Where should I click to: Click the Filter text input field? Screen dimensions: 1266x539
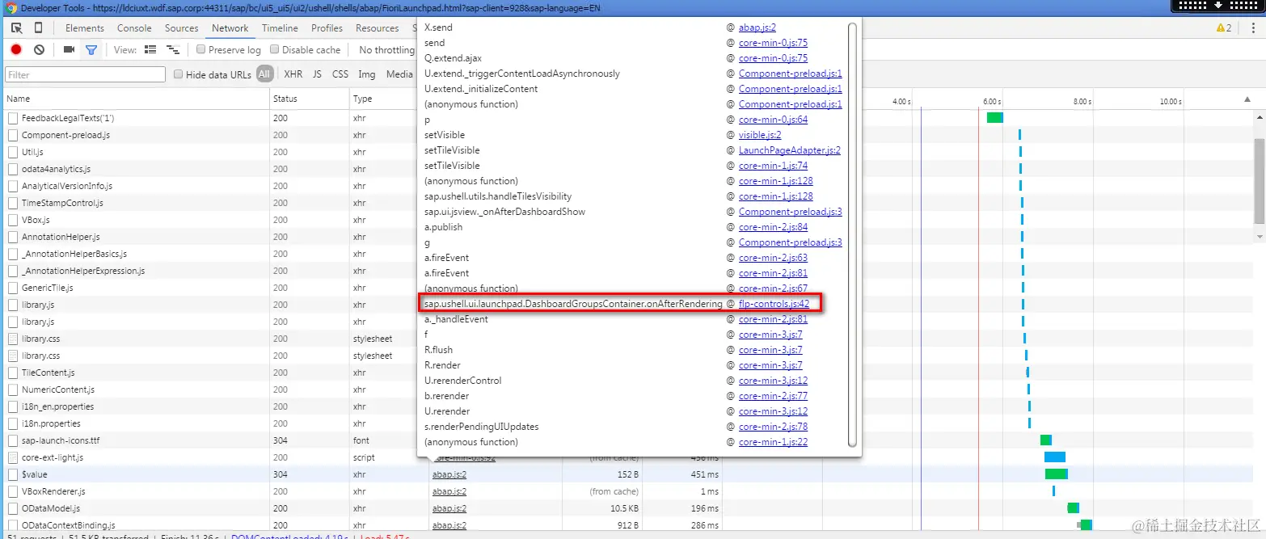tap(85, 74)
